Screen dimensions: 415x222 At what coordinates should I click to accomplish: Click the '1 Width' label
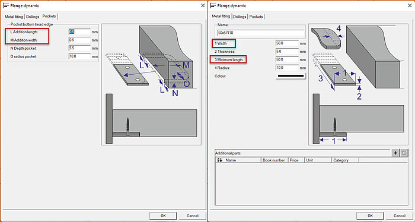pos(221,43)
